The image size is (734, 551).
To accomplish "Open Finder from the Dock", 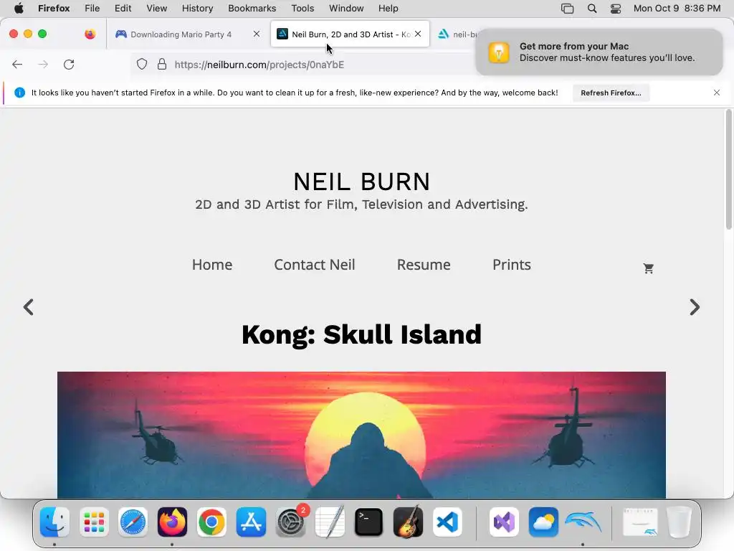I will (54, 522).
